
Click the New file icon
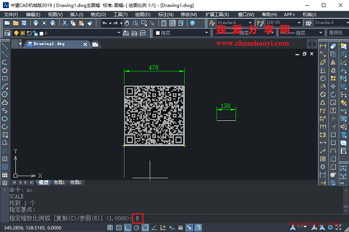click(x=7, y=23)
